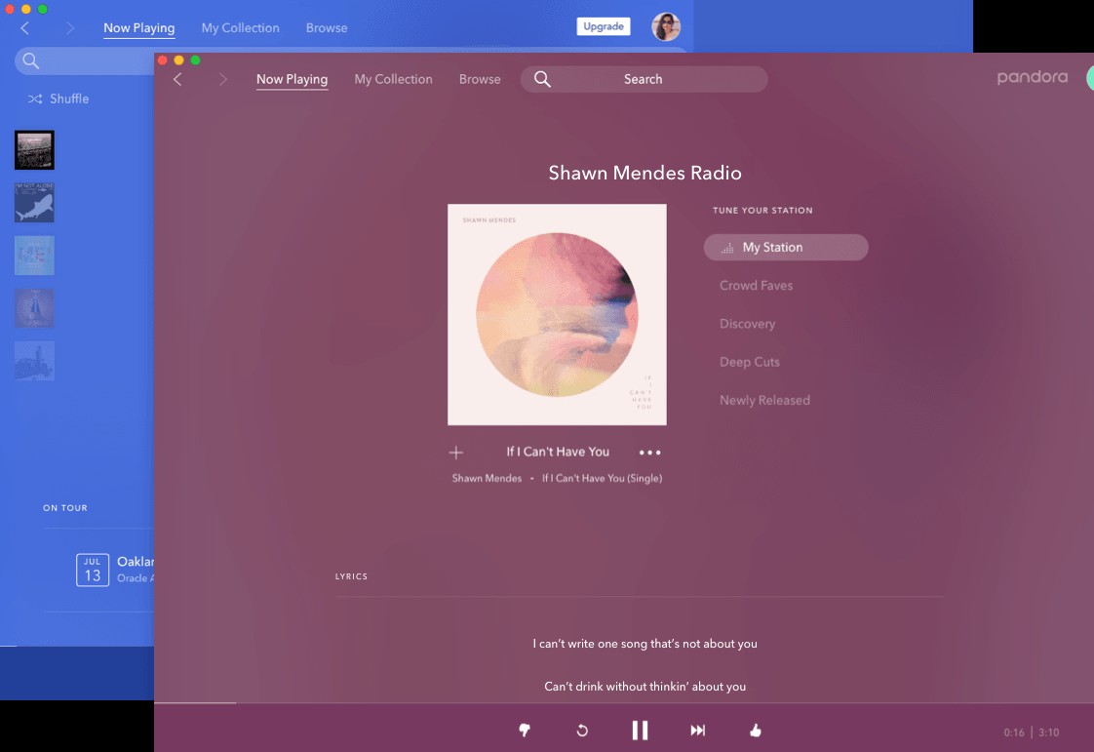The height and width of the screenshot is (752, 1094).
Task: Open My Collection tab in front window
Action: pyautogui.click(x=394, y=80)
